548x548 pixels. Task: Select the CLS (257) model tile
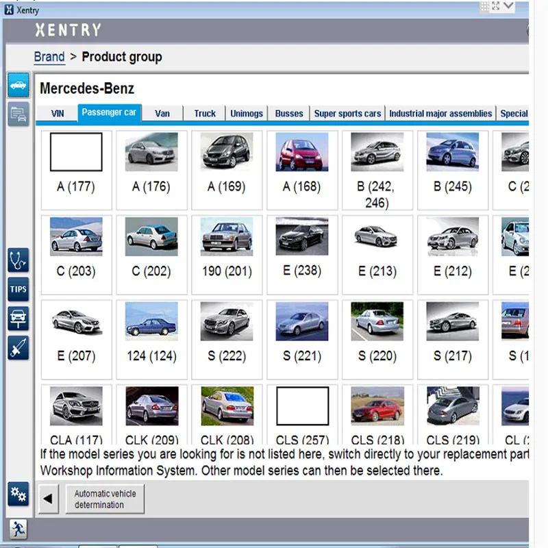tap(302, 414)
